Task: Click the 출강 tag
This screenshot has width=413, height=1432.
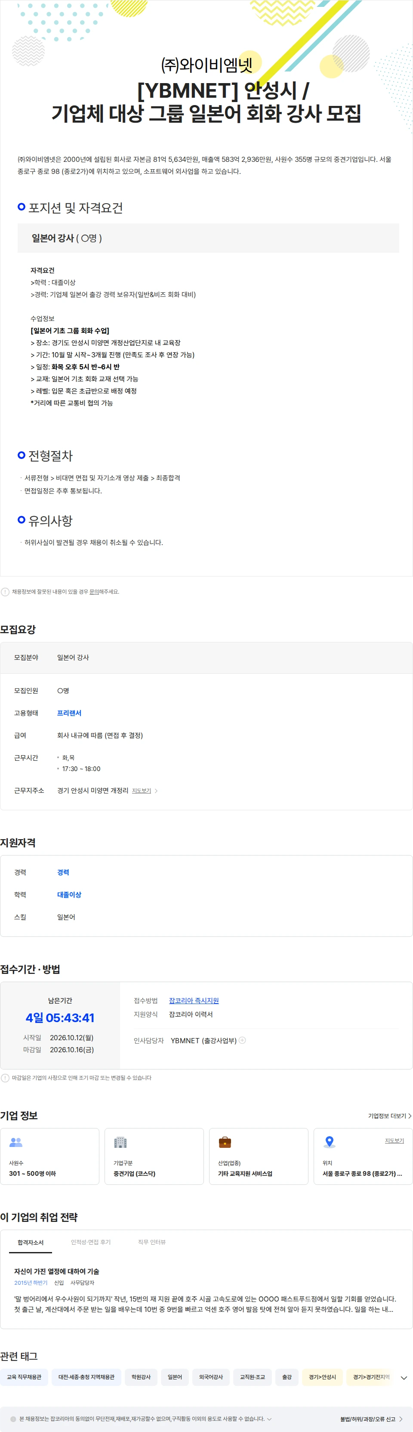Action: 287,1377
